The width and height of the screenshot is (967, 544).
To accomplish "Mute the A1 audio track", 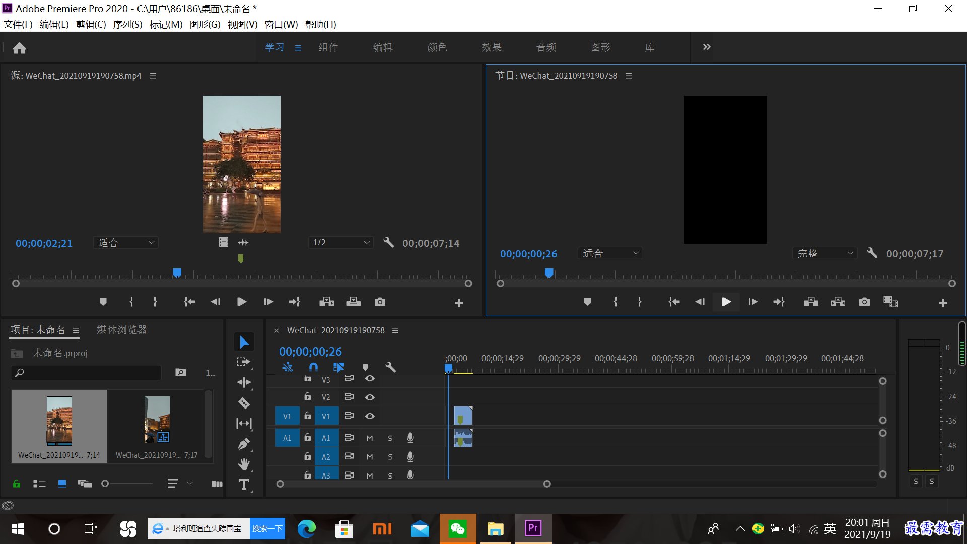I will (370, 438).
